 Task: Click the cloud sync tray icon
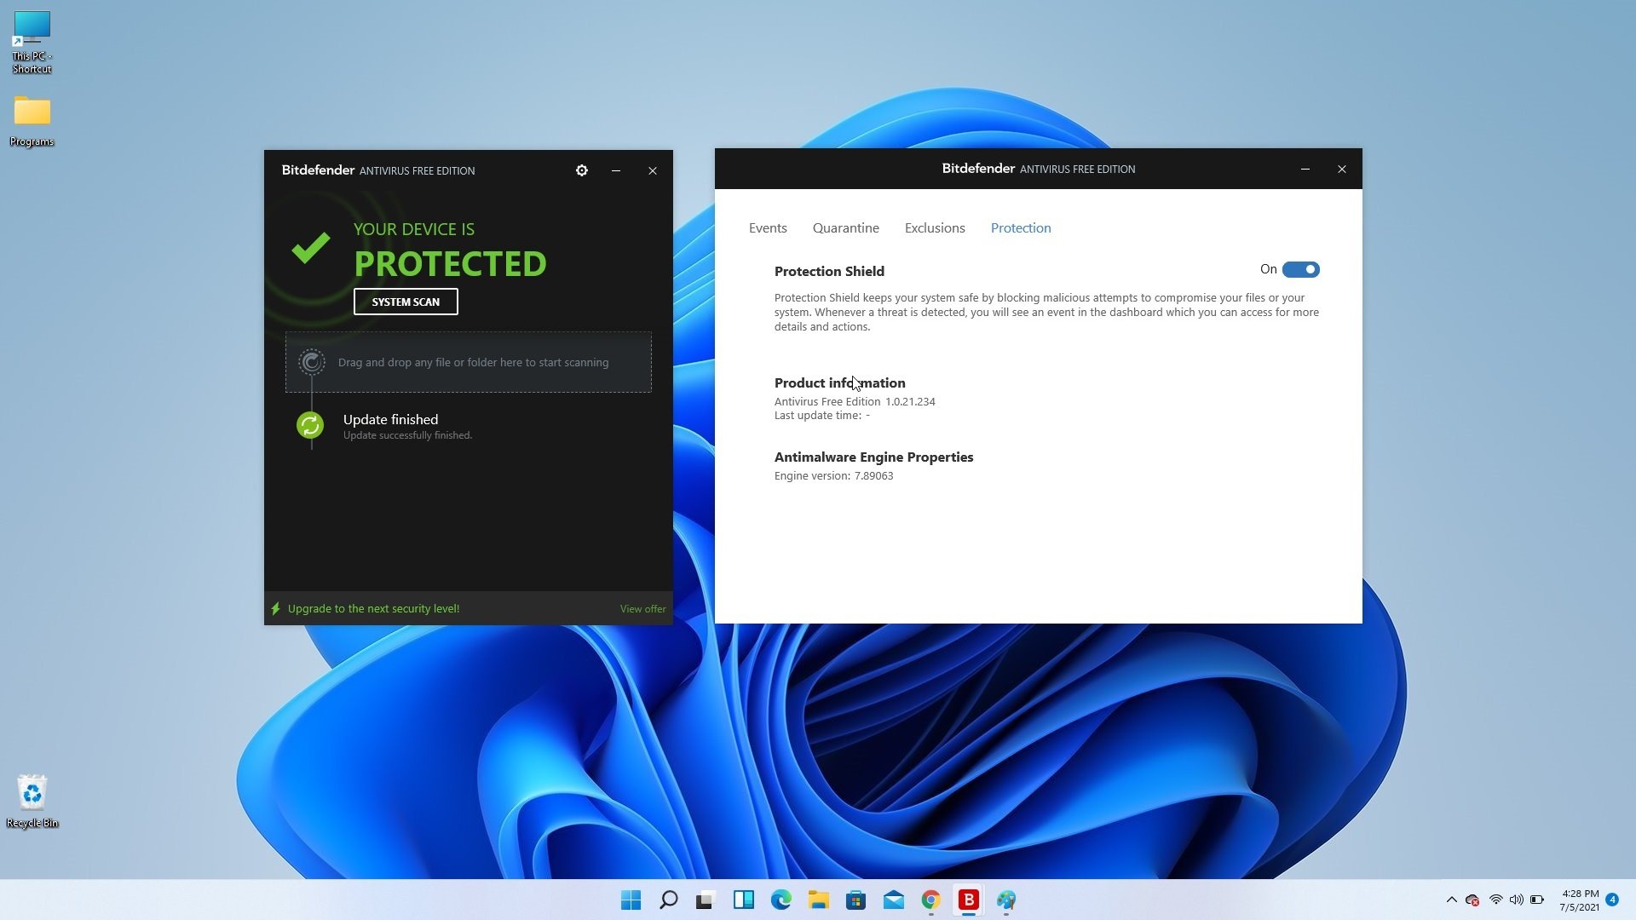[1472, 900]
